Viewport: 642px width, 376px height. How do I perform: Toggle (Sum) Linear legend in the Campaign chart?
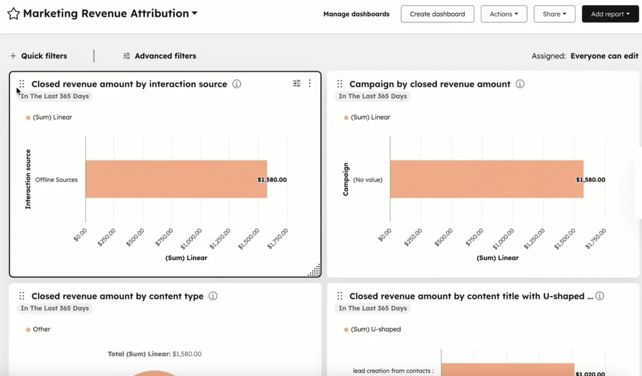click(367, 117)
